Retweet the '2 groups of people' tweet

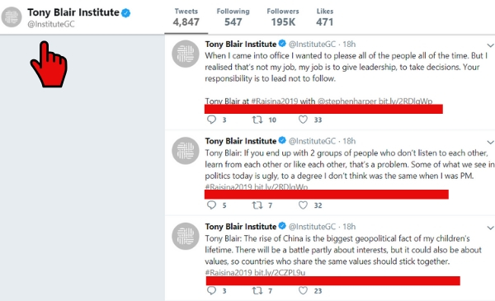[x=257, y=205]
